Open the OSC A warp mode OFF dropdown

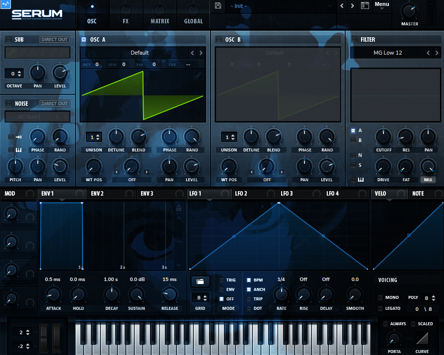(132, 180)
